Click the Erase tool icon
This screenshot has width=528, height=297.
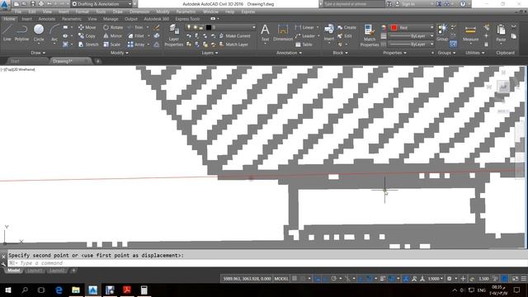157,27
